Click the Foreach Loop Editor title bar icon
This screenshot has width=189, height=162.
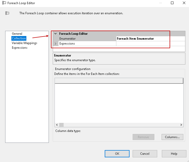click(4, 3)
